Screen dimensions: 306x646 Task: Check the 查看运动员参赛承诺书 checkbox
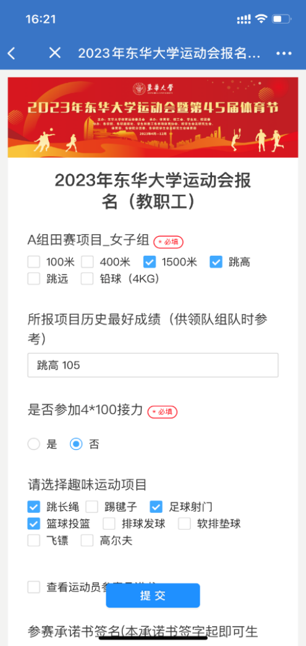point(34,587)
